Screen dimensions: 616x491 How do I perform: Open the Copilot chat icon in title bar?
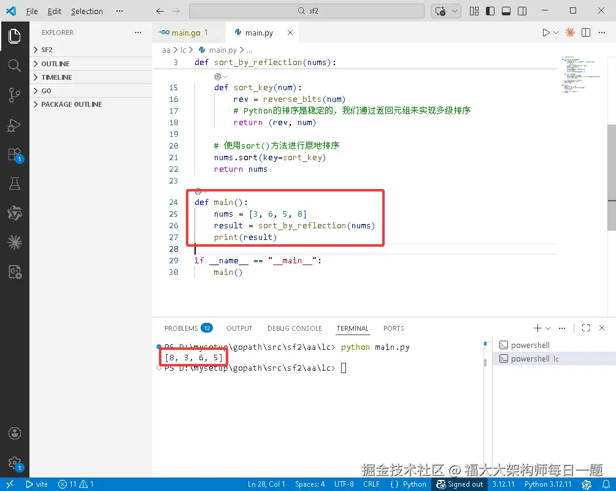[x=441, y=11]
